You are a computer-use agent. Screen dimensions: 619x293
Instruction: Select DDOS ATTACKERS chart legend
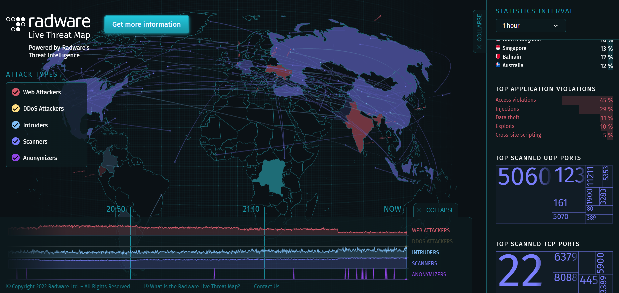432,241
